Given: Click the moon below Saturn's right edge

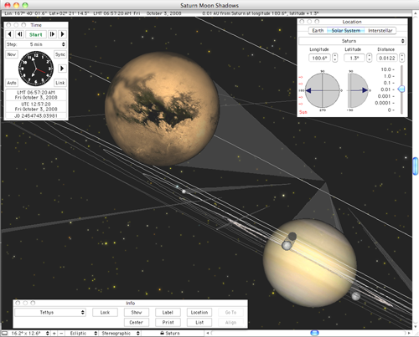Looking at the screenshot, I should (x=355, y=296).
